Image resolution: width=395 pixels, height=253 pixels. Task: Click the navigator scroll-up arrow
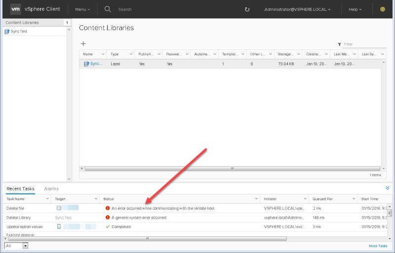coord(69,30)
